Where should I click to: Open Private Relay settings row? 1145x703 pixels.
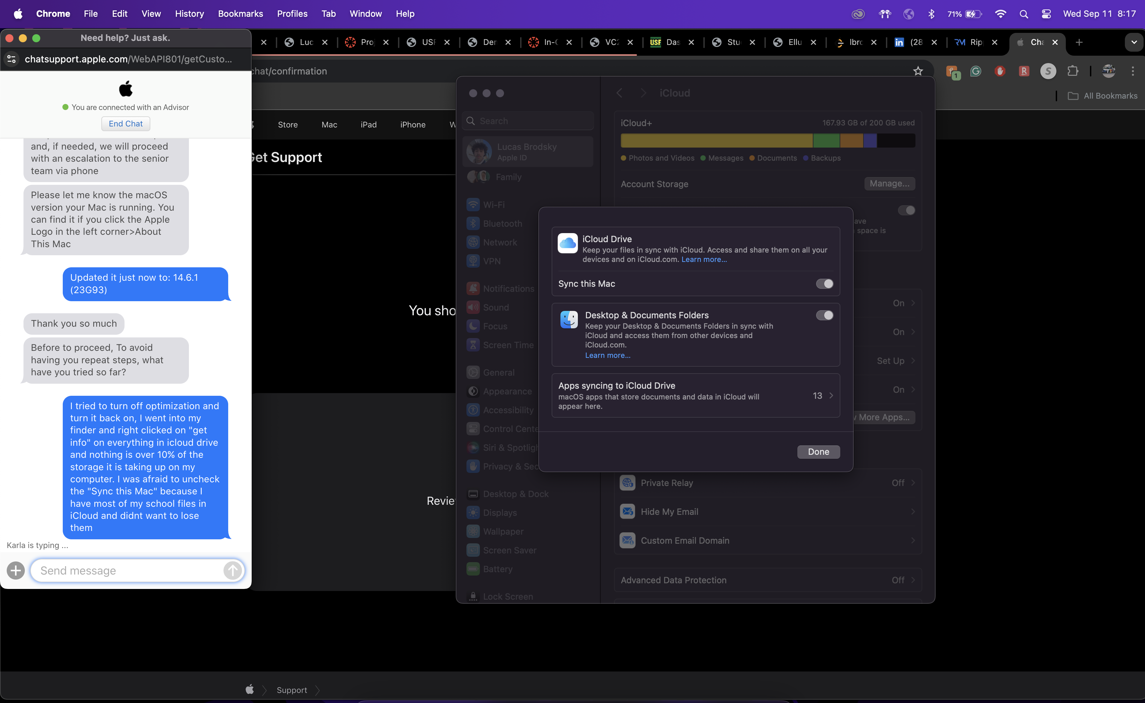pos(767,483)
